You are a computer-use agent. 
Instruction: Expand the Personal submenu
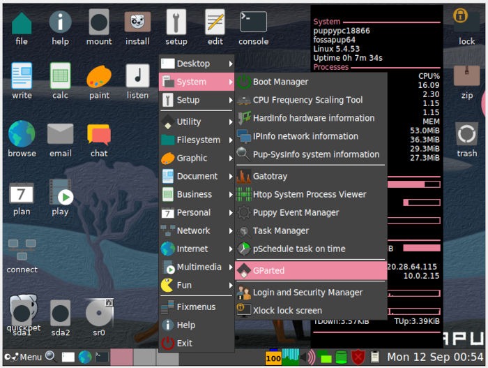197,213
